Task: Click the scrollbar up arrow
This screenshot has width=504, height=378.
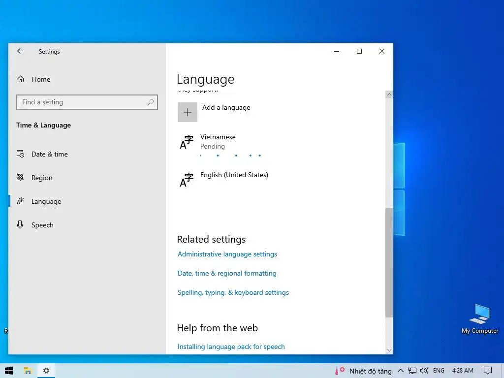Action: tap(389, 94)
